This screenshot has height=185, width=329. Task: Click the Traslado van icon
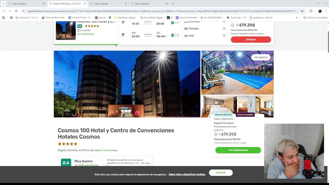[186, 29]
